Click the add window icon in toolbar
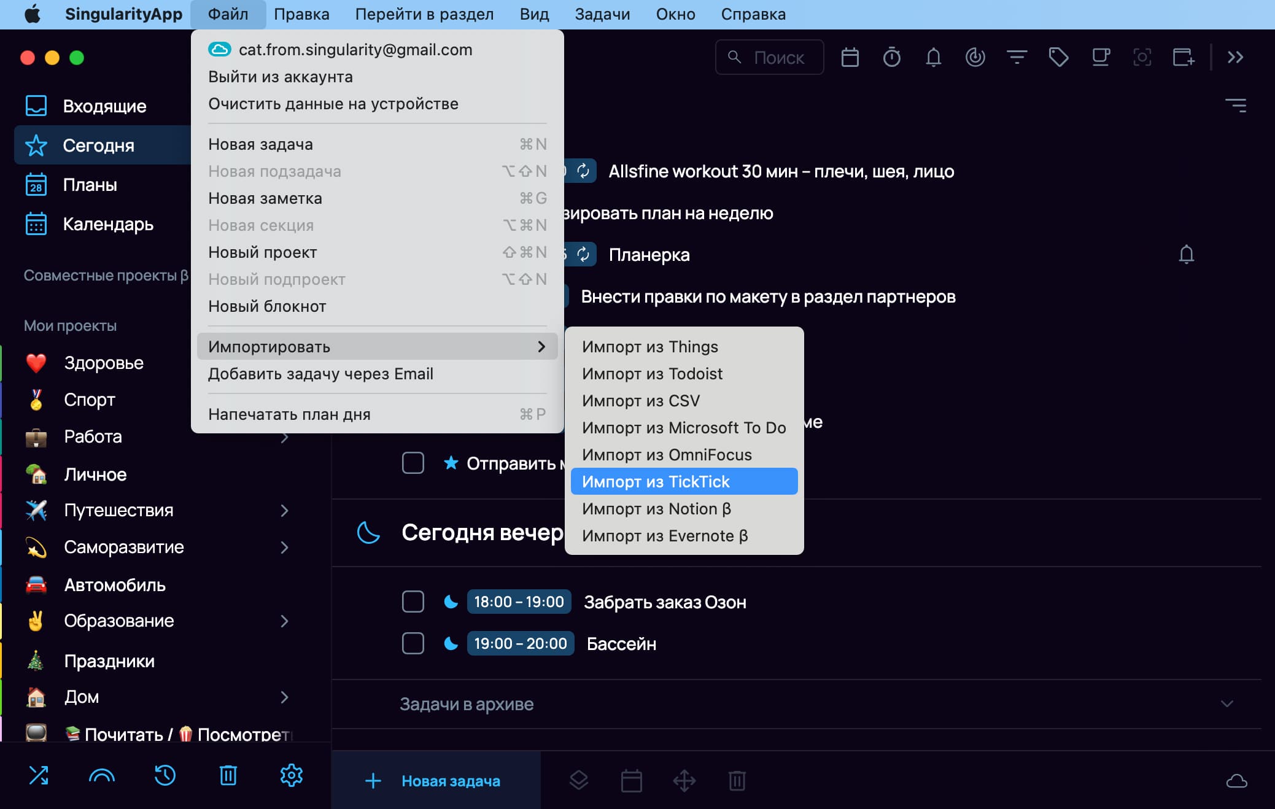 [1184, 57]
